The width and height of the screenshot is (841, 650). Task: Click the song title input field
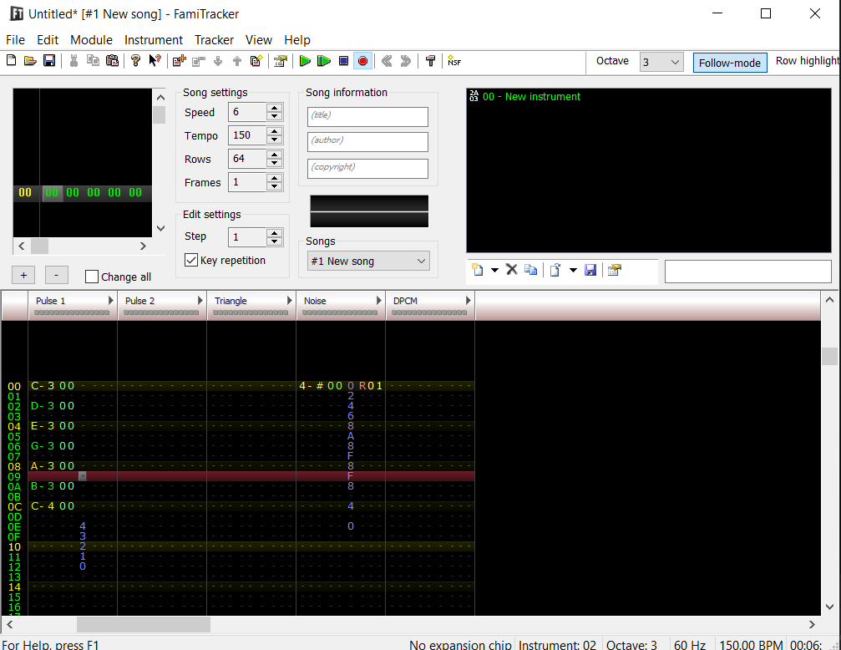coord(368,116)
